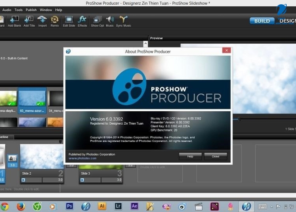296x212 pixels.
Task: Open the Publish menu
Action: pos(31,10)
